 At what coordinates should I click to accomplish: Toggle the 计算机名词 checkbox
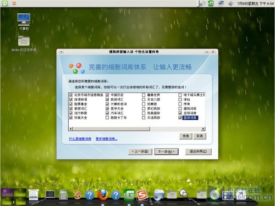pyautogui.click(x=107, y=104)
